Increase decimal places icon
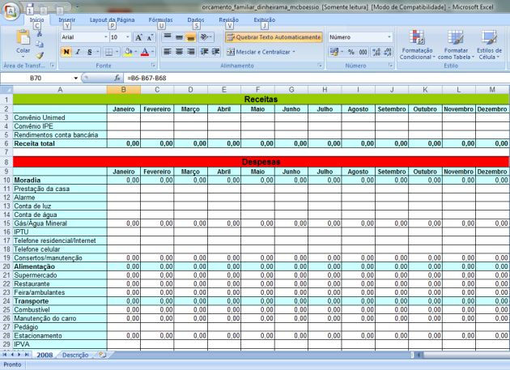The height and width of the screenshot is (370, 510). pyautogui.click(x=376, y=52)
